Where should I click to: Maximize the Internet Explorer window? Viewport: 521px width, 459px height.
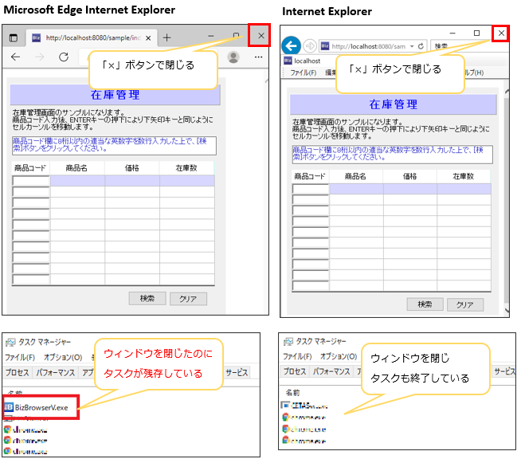[x=476, y=33]
